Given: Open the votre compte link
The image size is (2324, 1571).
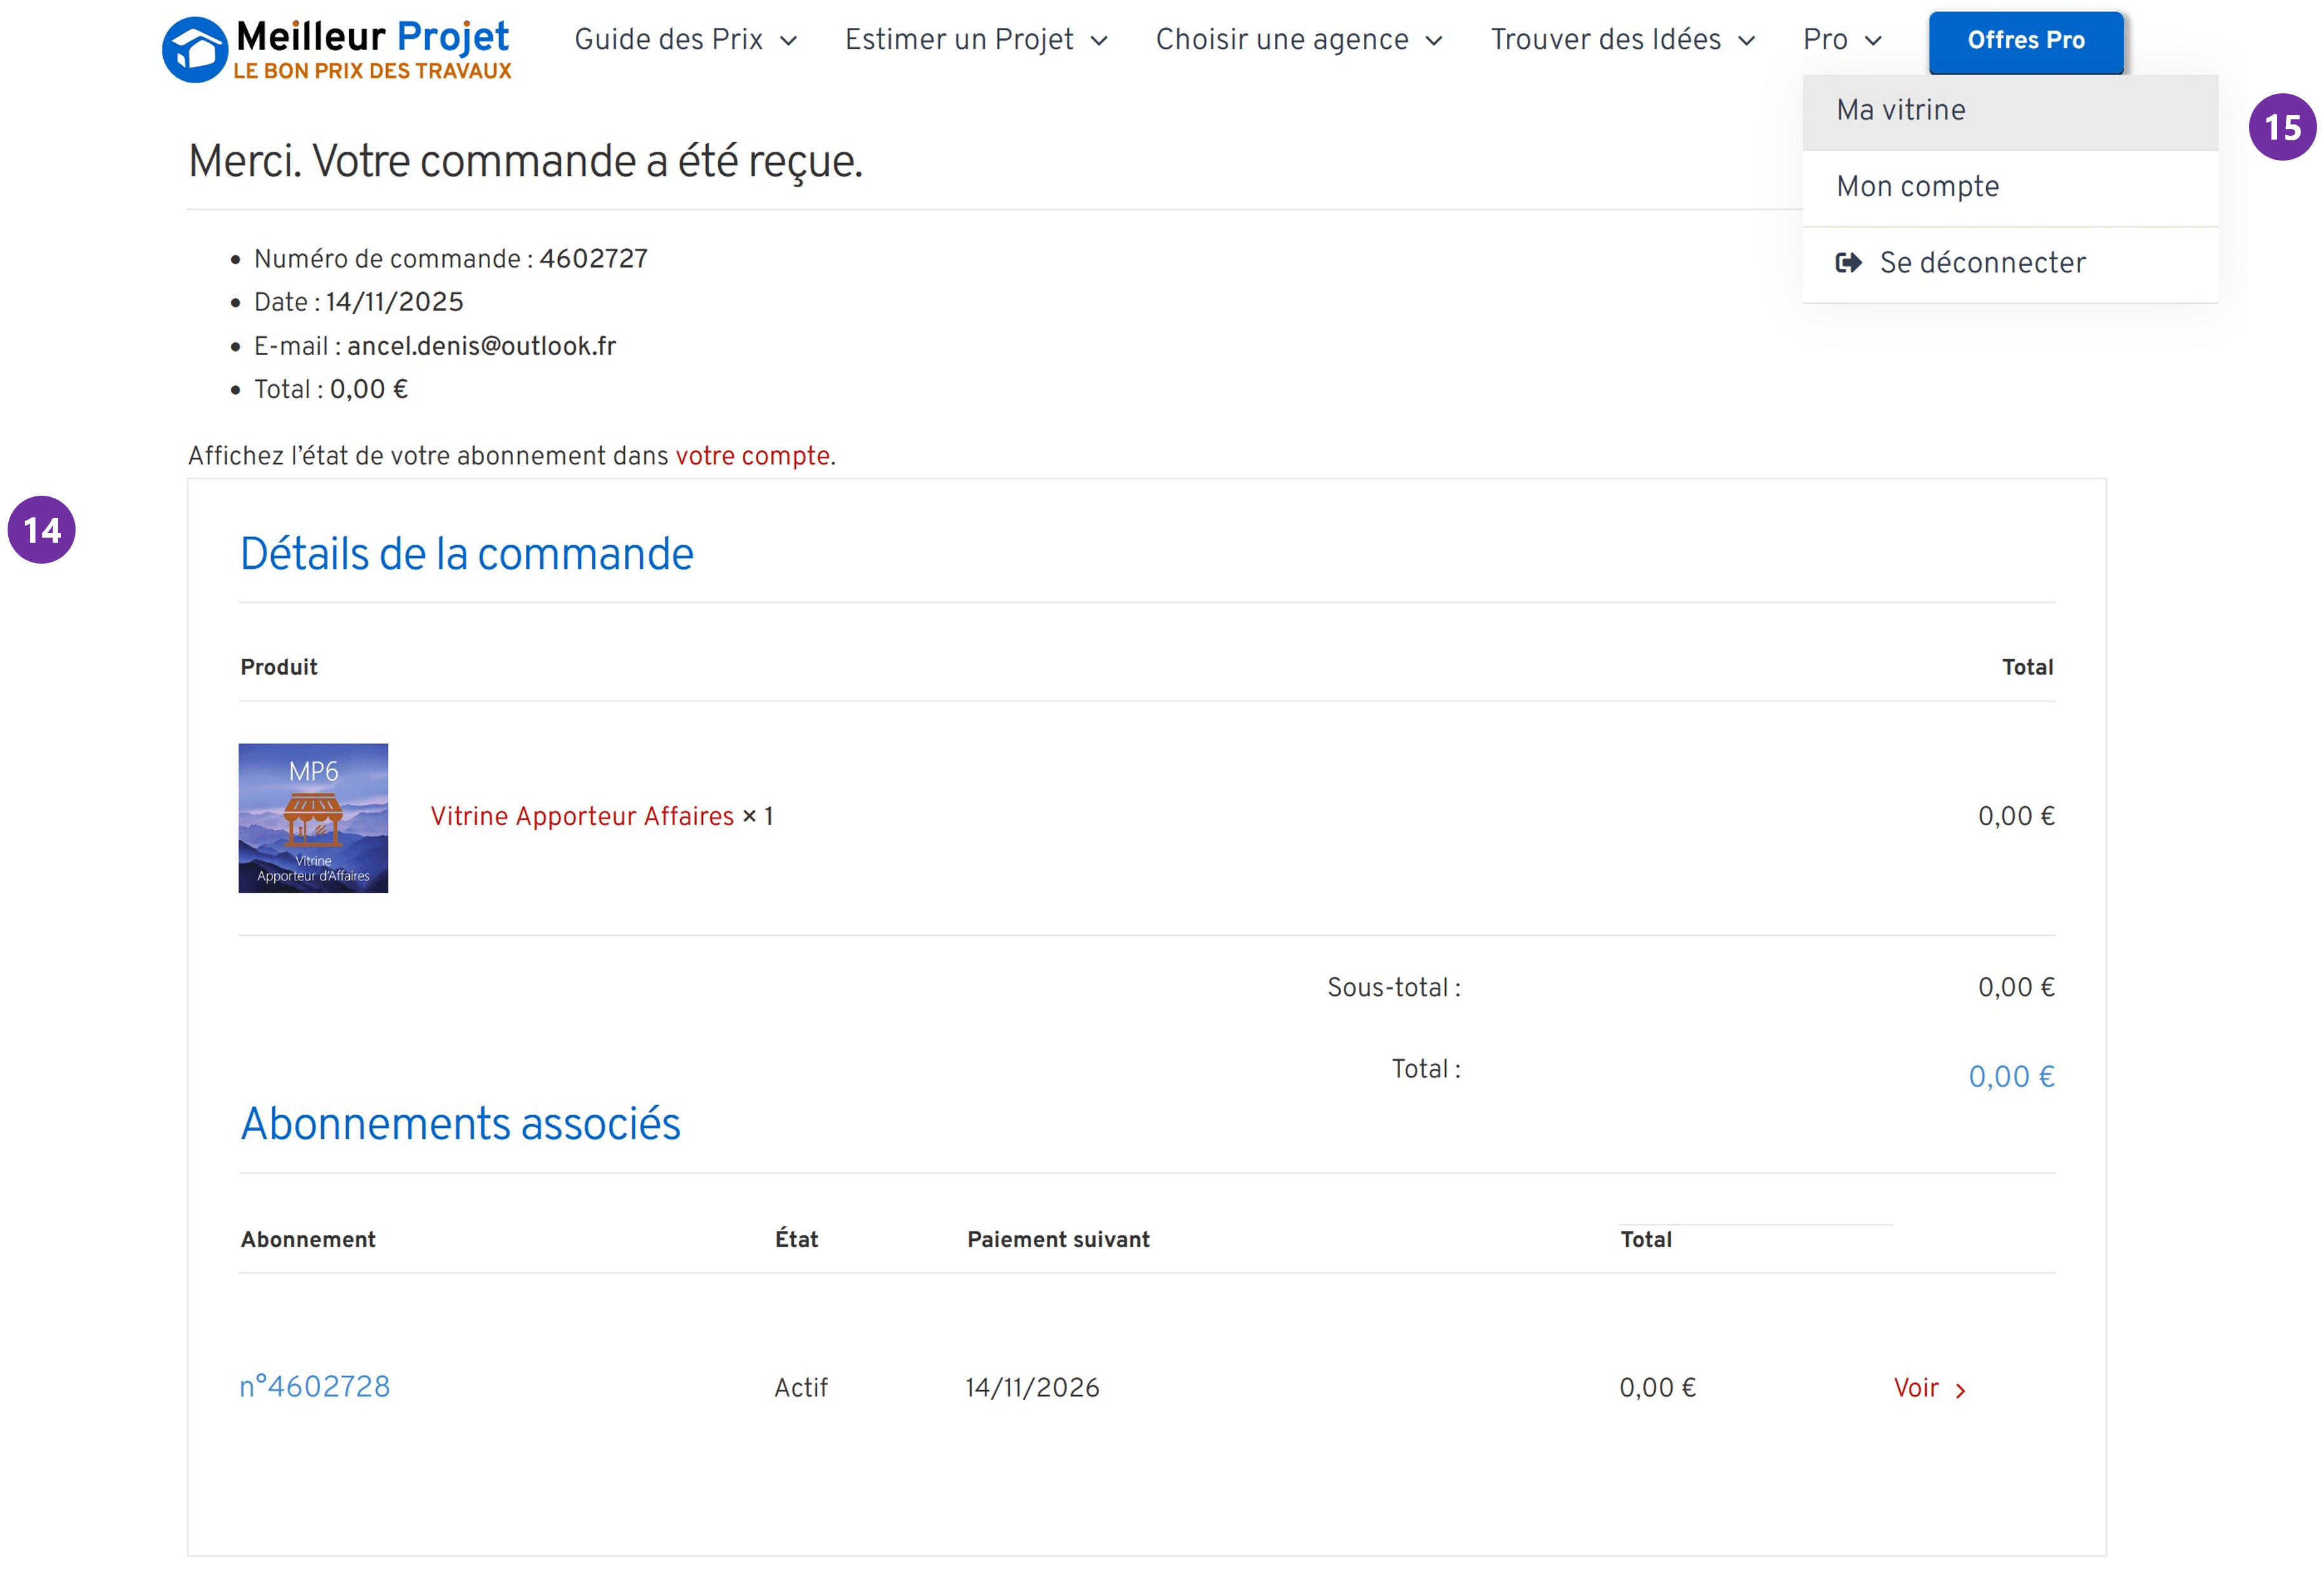Looking at the screenshot, I should click(x=752, y=456).
